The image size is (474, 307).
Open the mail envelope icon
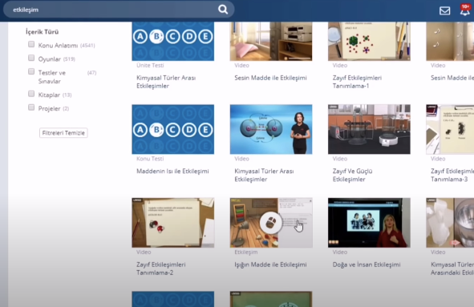point(444,11)
